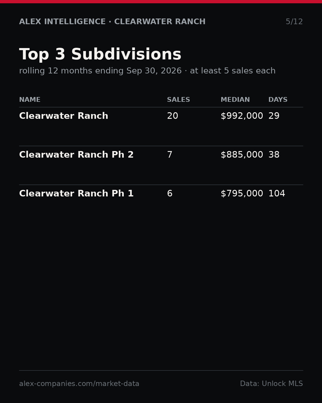Click the 20 sales count value
Screen dimensions: 322x403
pyautogui.click(x=173, y=116)
